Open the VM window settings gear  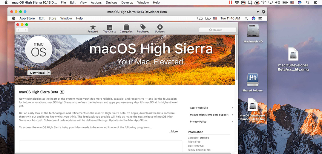pos(263,12)
